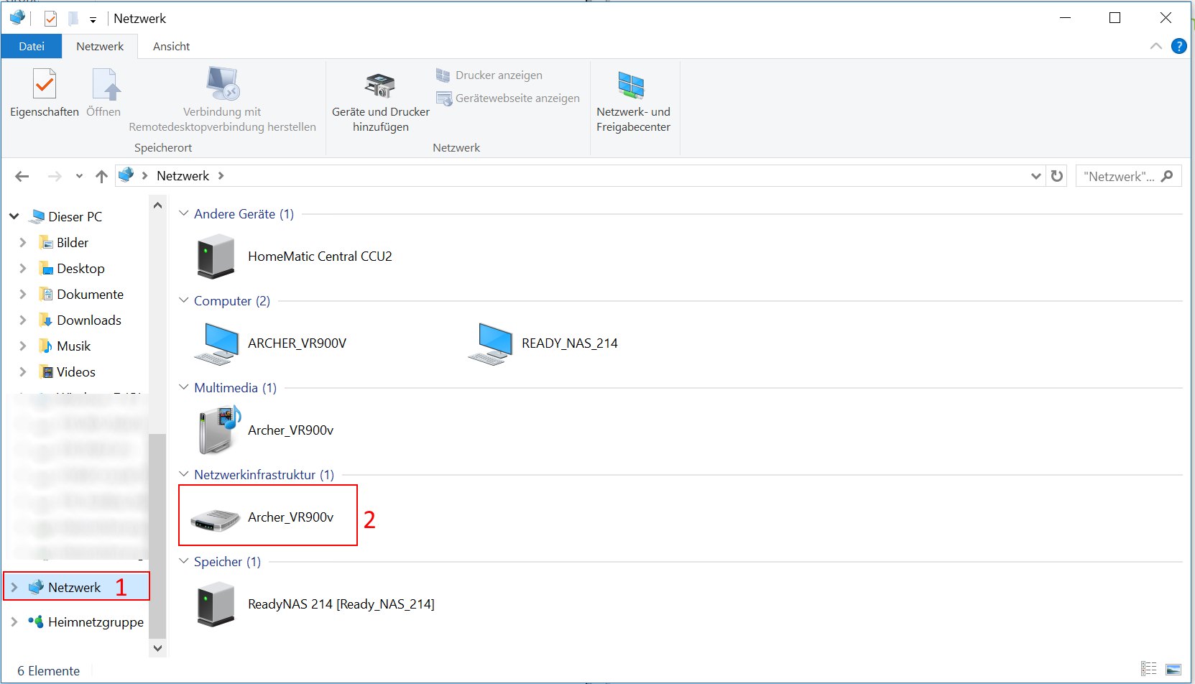Open the address bar history dropdown
The height and width of the screenshot is (684, 1195).
(1035, 176)
